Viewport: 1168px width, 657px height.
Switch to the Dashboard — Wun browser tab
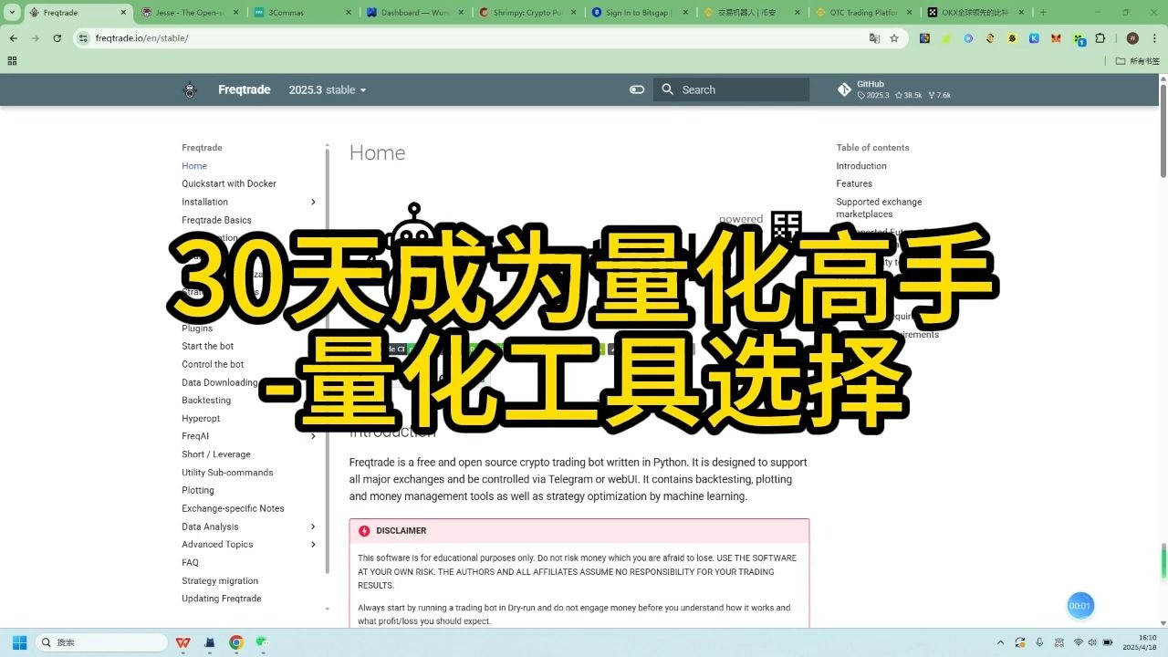coord(415,13)
